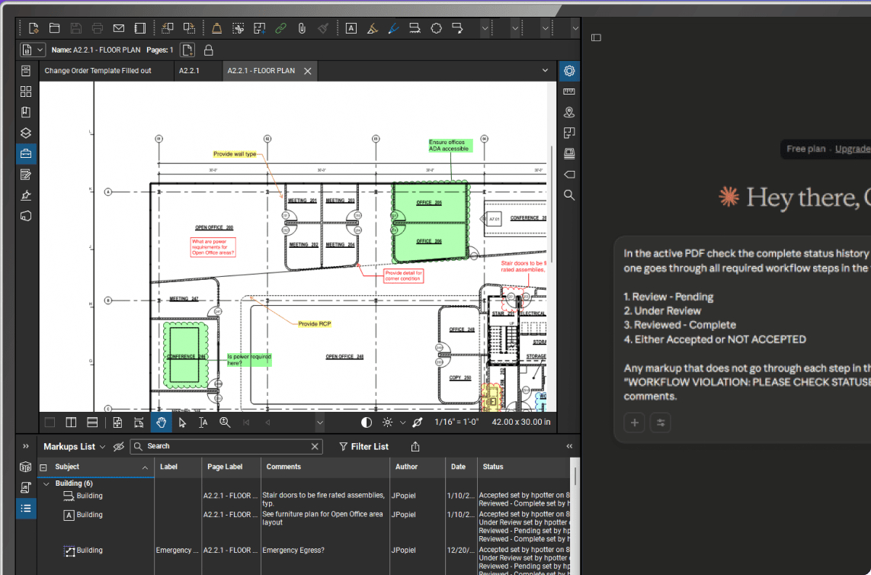This screenshot has width=871, height=575.
Task: Open the Search magnifier panel on right
Action: (x=568, y=195)
